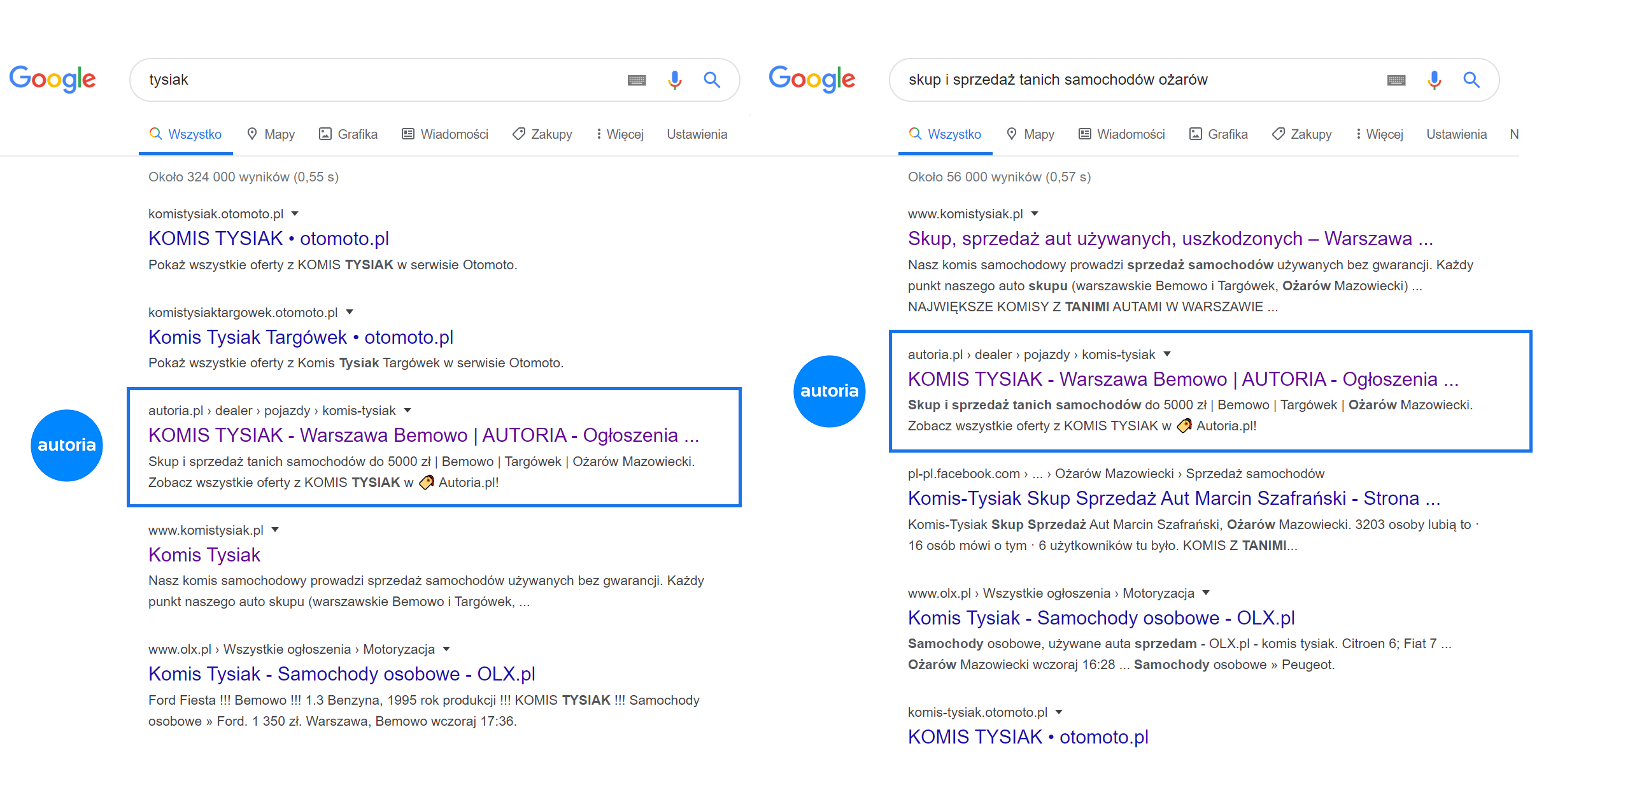Open the dropdown next to autoria.pl breadcrumb on right
Image resolution: width=1630 pixels, height=797 pixels.
(x=1167, y=354)
